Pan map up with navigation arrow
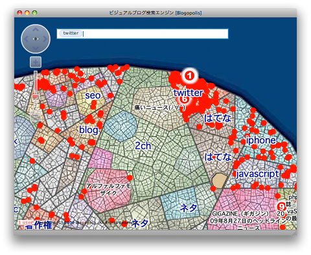 [x=36, y=29]
